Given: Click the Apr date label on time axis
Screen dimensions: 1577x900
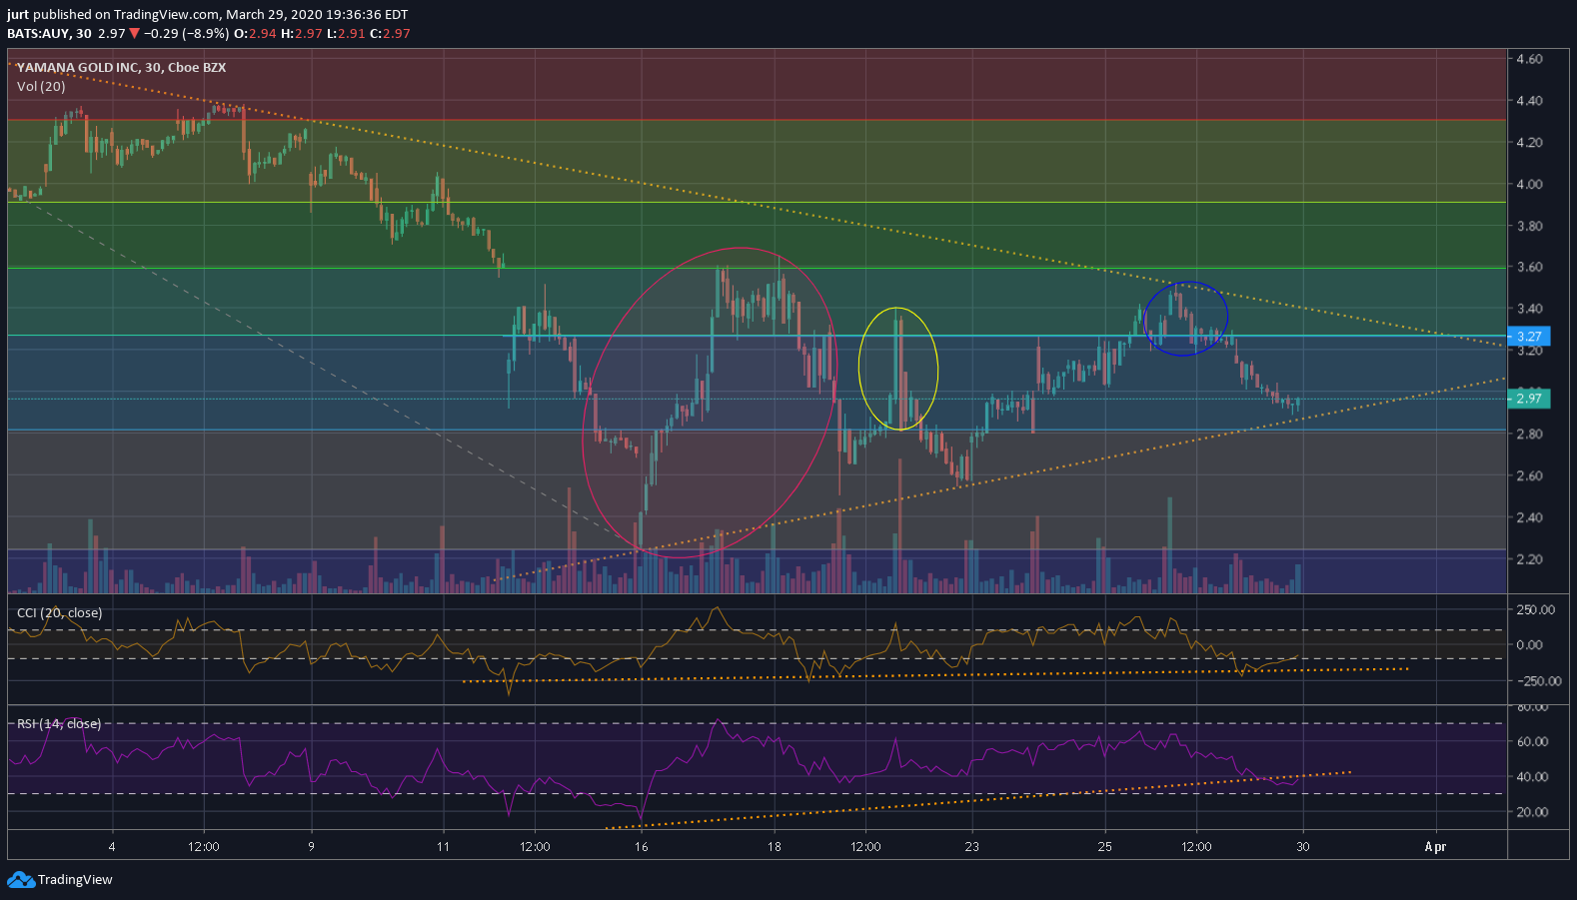Looking at the screenshot, I should click(1435, 847).
